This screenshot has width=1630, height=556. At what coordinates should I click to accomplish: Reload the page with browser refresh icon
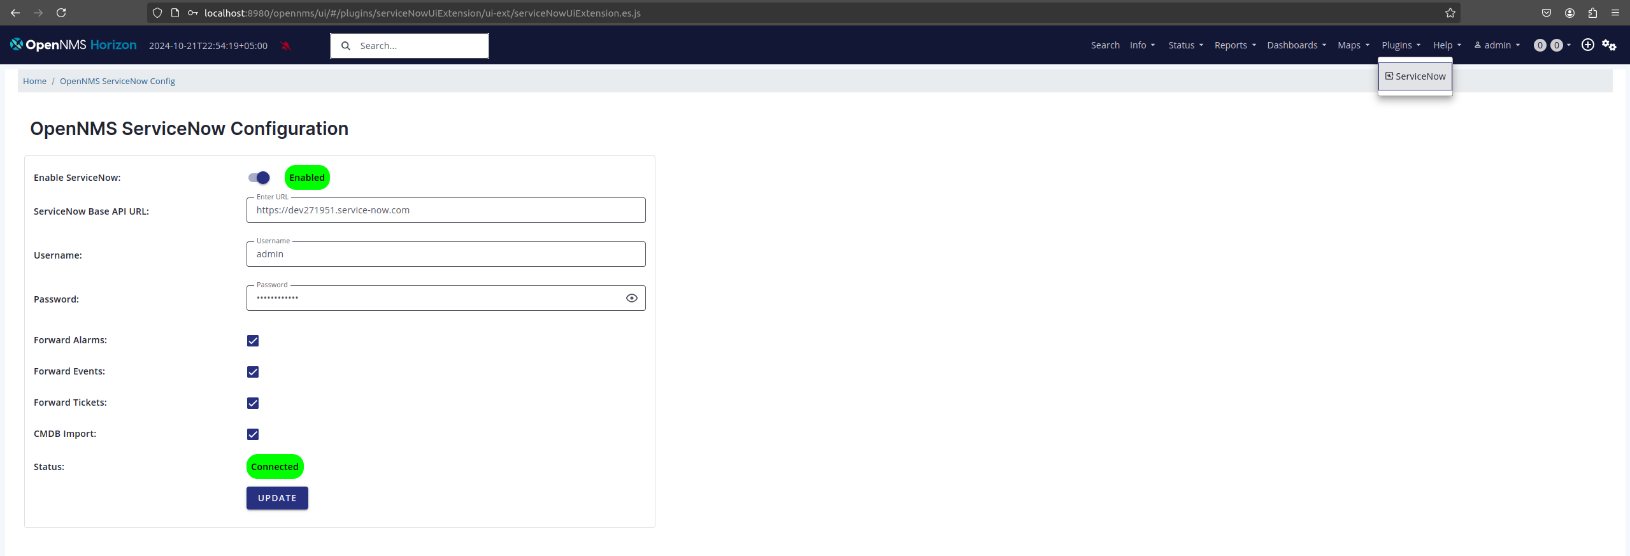point(61,13)
